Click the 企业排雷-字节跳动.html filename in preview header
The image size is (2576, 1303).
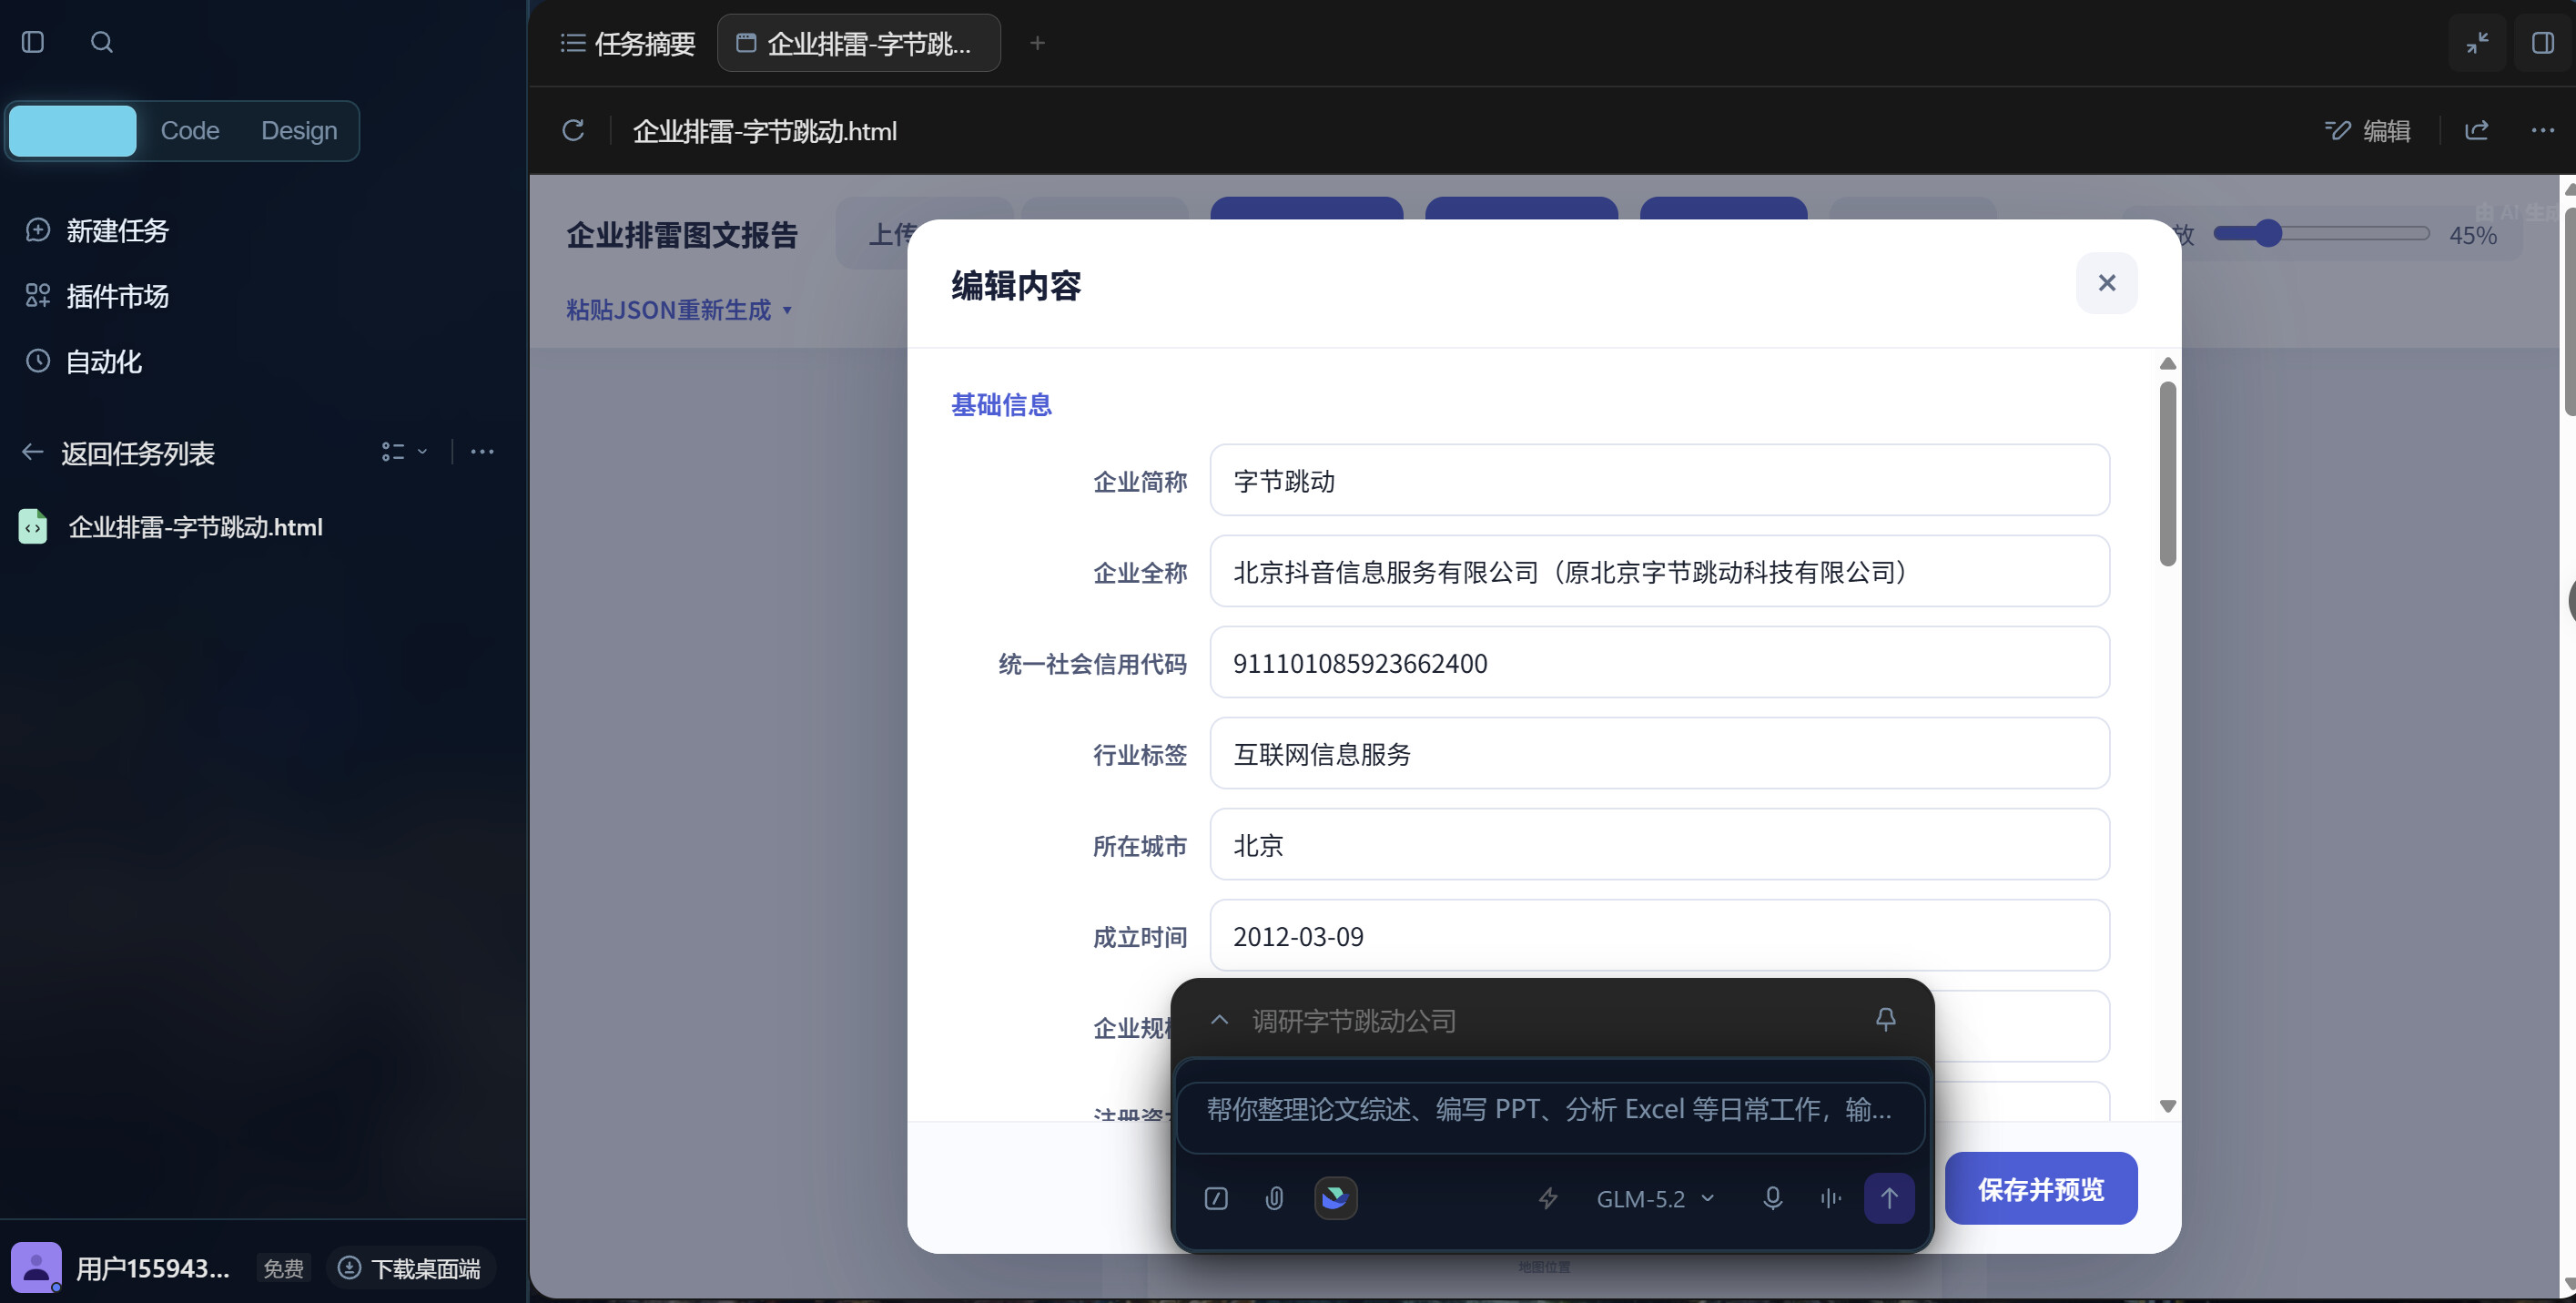[764, 131]
